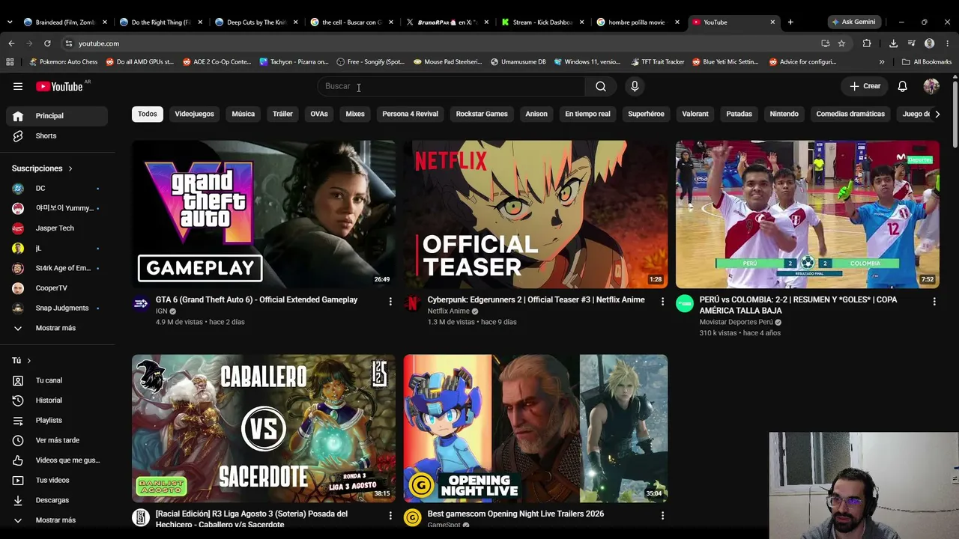Expand Mostrar más under subscriptions

[57, 328]
